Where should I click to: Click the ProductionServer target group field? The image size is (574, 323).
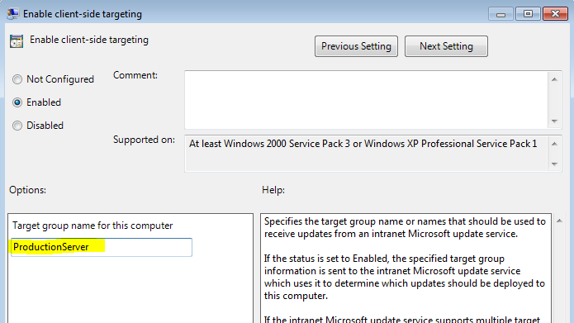[x=102, y=247]
